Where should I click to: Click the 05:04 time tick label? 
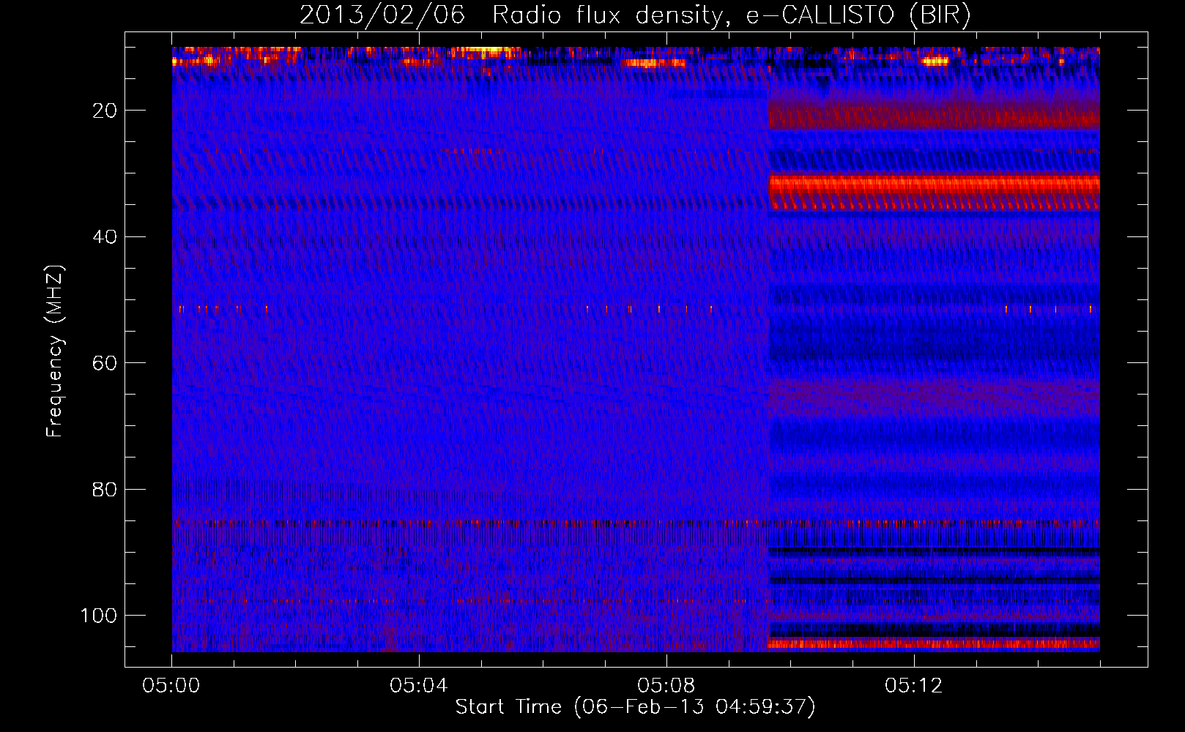pyautogui.click(x=419, y=685)
